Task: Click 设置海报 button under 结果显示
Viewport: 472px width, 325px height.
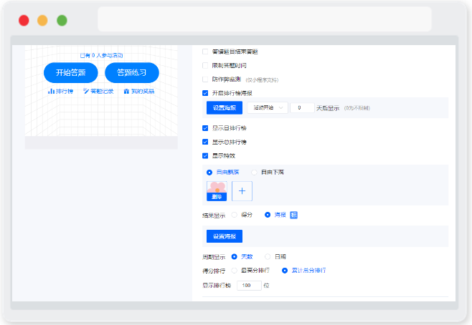Action: tap(225, 236)
